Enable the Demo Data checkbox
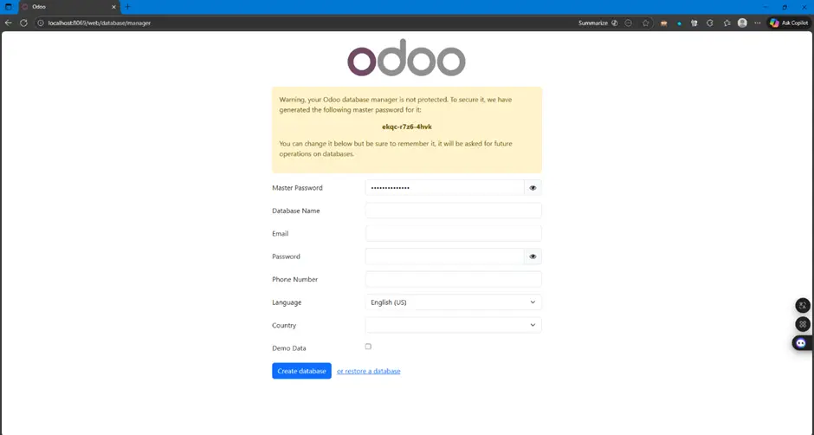This screenshot has width=814, height=435. tap(368, 347)
